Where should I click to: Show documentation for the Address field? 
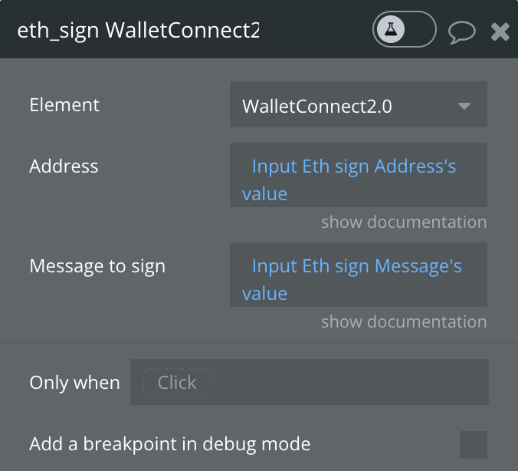404,222
